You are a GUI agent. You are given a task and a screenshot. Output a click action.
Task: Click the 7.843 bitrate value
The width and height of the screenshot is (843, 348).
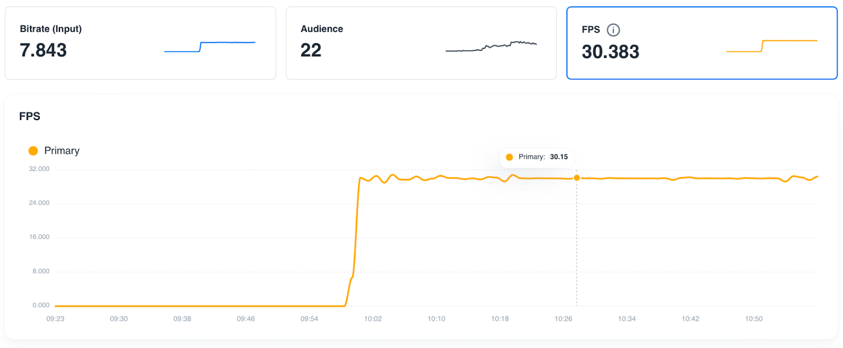pyautogui.click(x=43, y=51)
